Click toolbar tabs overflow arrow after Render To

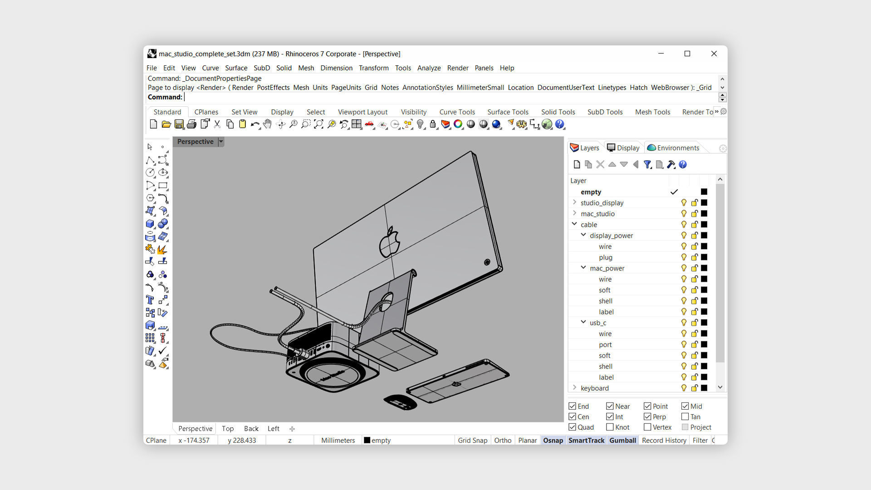717,112
